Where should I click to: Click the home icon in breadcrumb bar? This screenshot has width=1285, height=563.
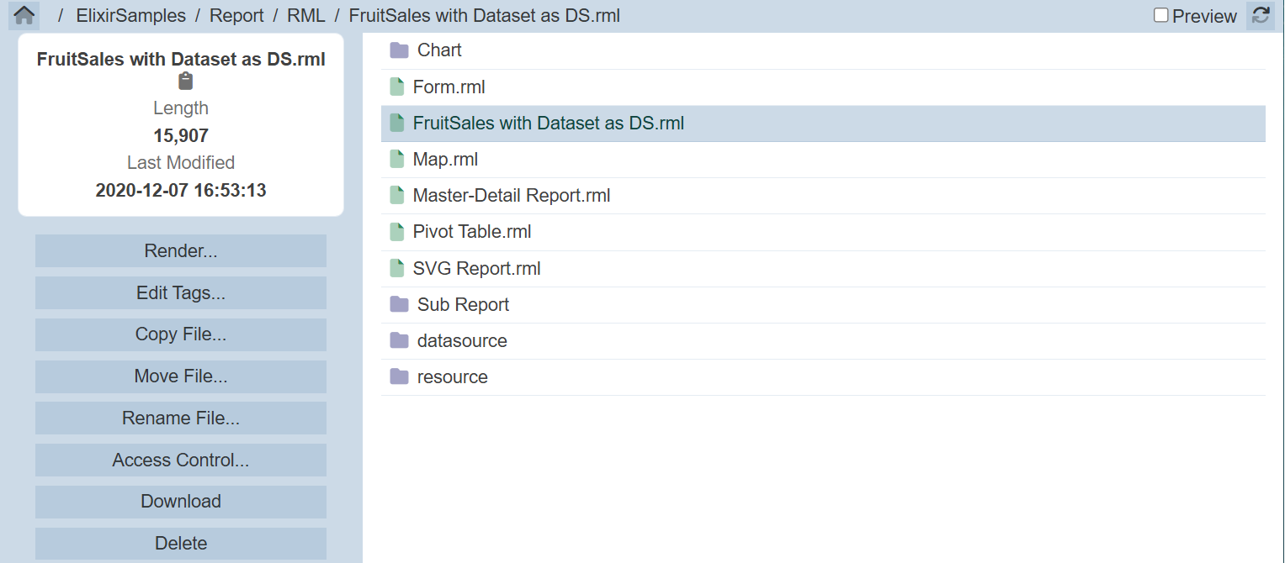pos(24,16)
